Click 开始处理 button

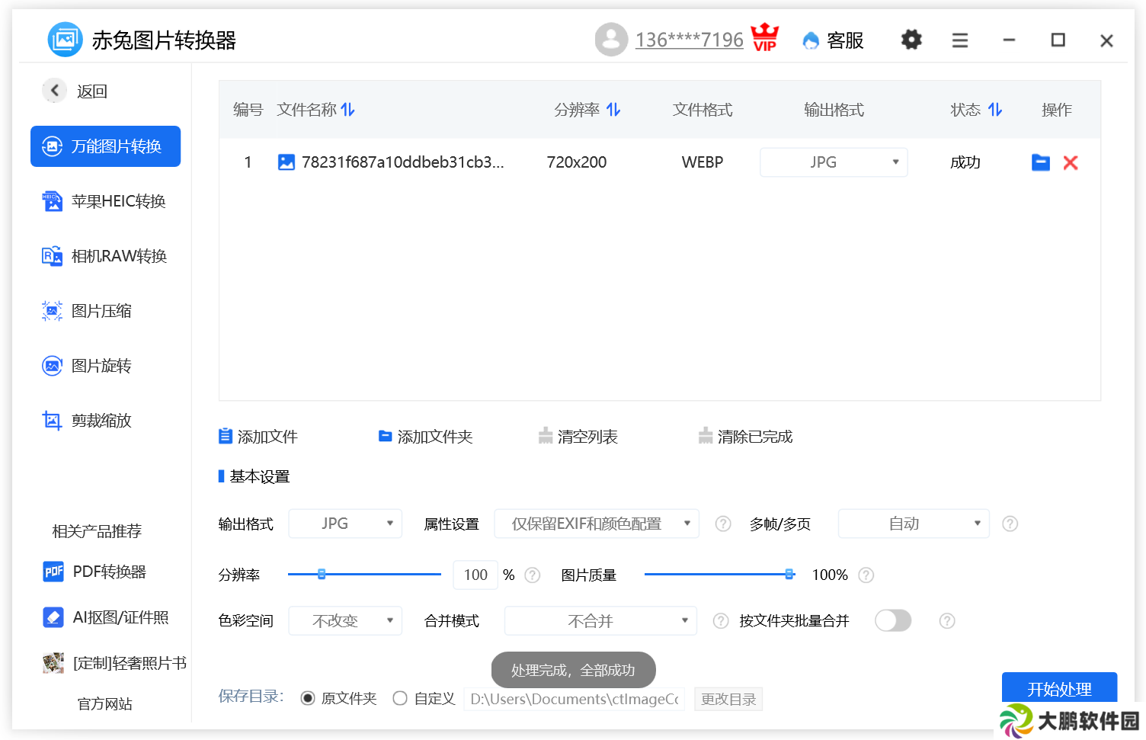1059,689
